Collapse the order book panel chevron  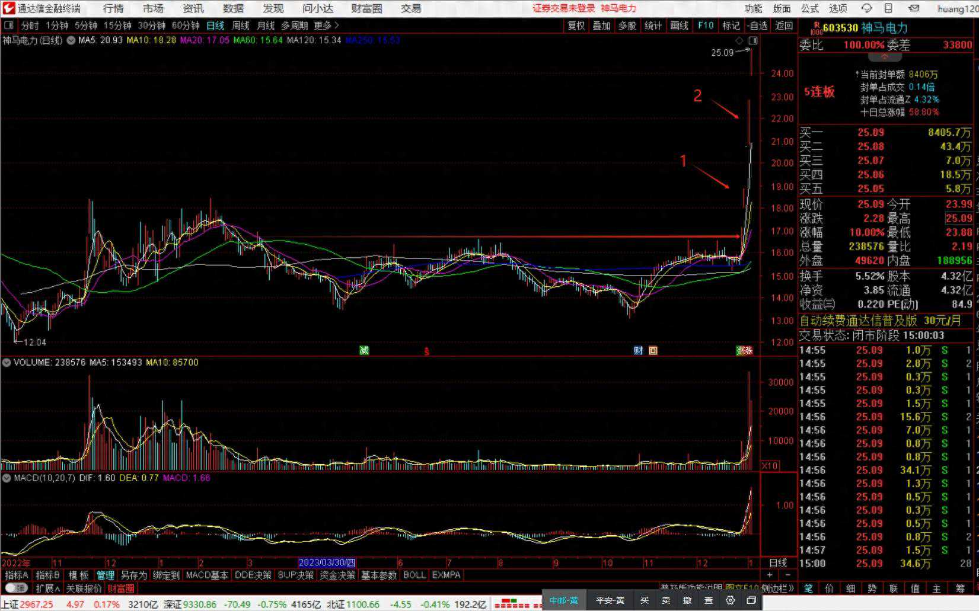tap(884, 57)
